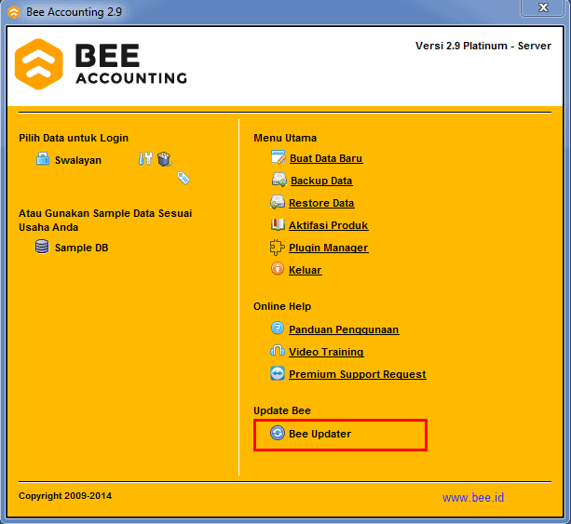Click the Backup Data drive icon

coord(279,180)
